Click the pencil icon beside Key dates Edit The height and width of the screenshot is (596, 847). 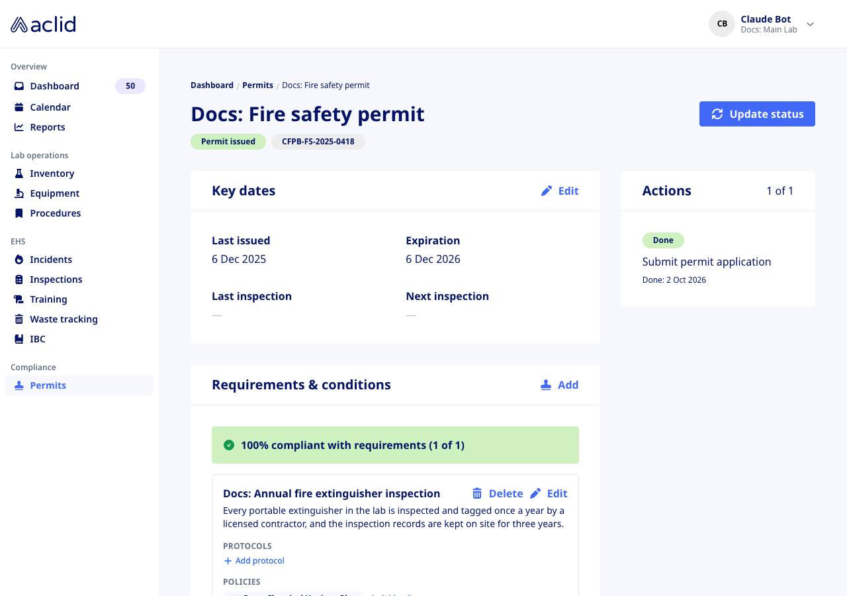(547, 191)
